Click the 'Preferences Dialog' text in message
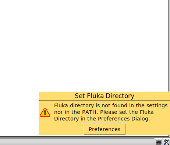 tap(124, 119)
